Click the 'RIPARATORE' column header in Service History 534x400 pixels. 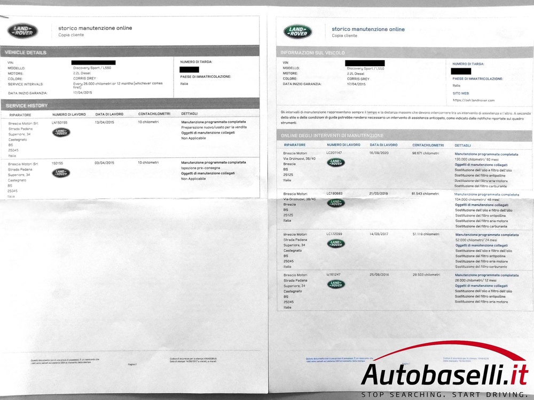click(20, 115)
